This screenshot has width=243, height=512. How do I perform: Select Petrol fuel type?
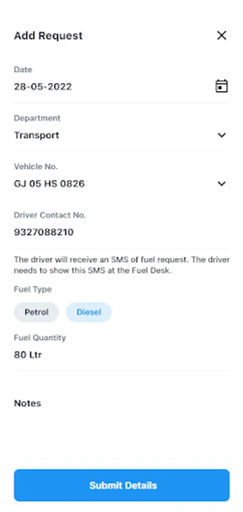(x=36, y=312)
